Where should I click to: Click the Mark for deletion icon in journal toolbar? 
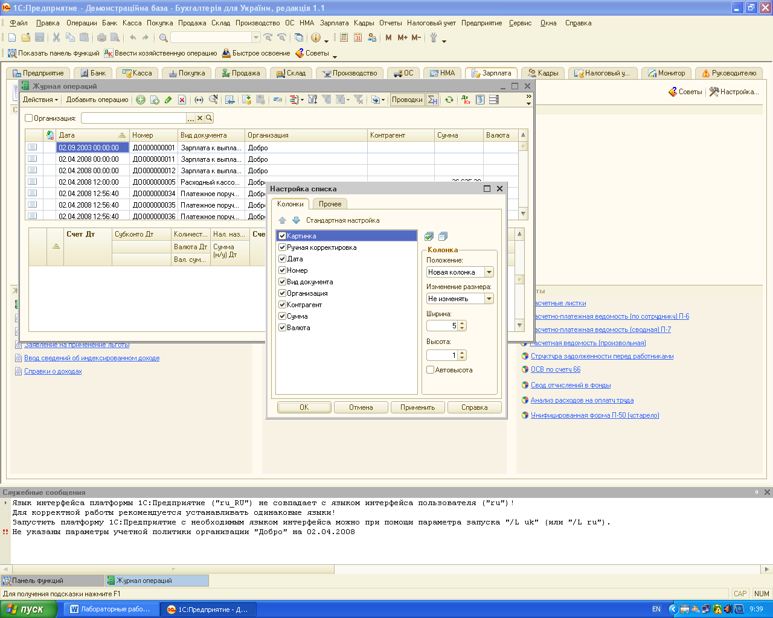point(182,100)
